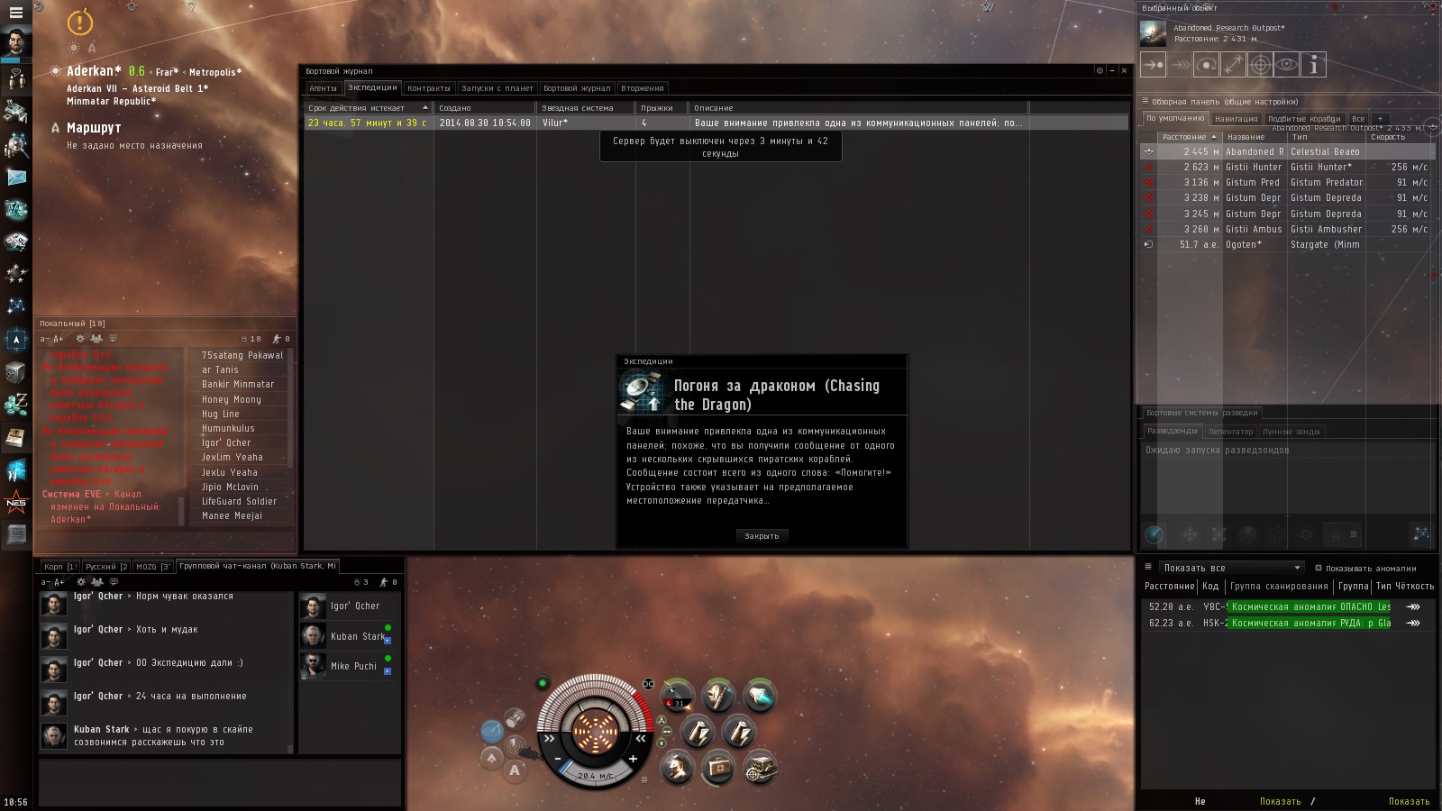The height and width of the screenshot is (811, 1442).
Task: Open the HUD options hamburger menu
Action: coord(643,779)
